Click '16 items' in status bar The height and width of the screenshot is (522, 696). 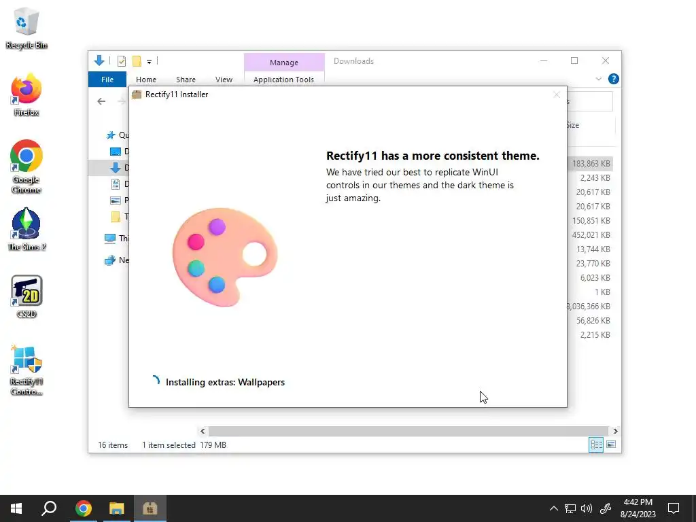(x=113, y=445)
